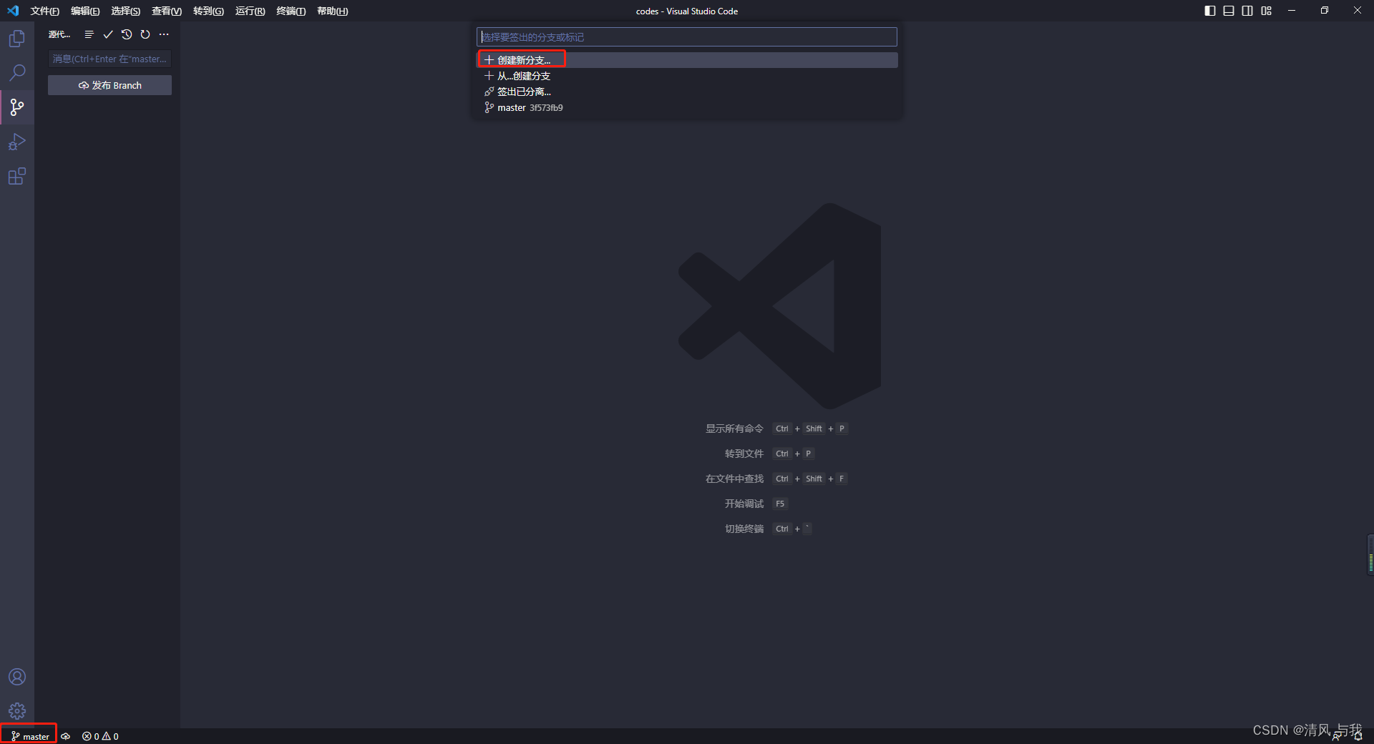Click the errors count indicator in status bar
This screenshot has height=744, width=1374.
pyautogui.click(x=90, y=736)
